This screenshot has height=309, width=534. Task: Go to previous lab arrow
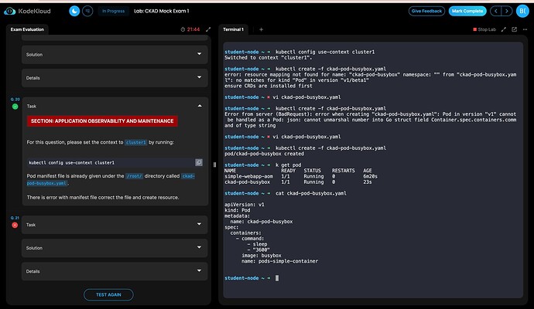pos(496,12)
